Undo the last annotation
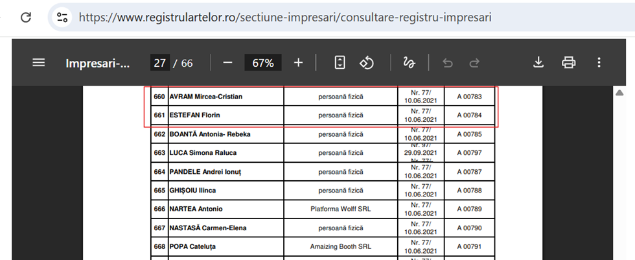635x260 pixels. click(x=446, y=63)
